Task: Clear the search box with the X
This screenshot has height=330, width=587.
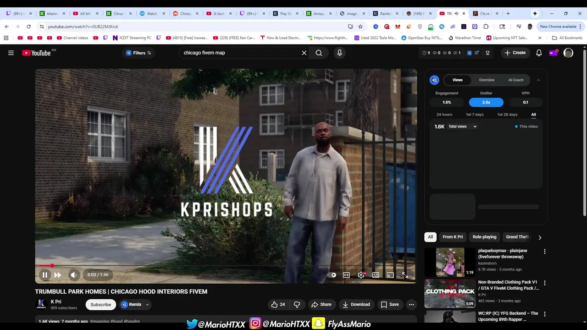Action: click(x=304, y=53)
